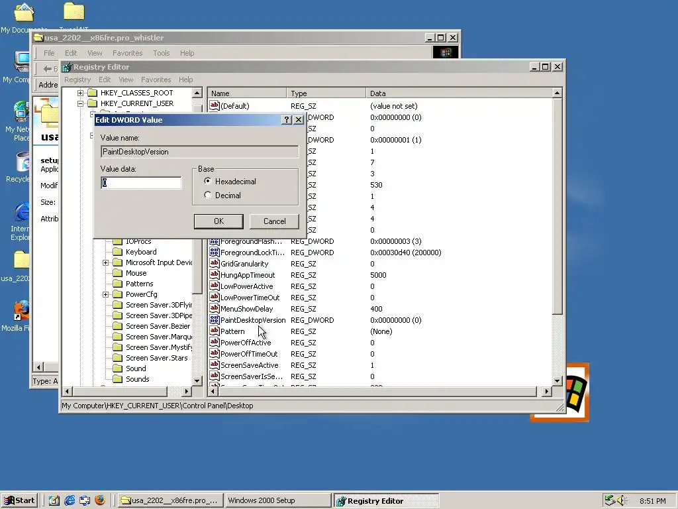Expand the Microsoft Input Devices key

[x=105, y=262]
